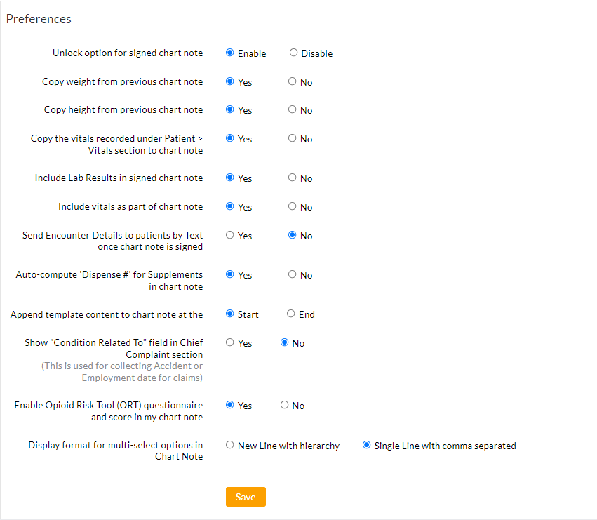Screen dimensions: 597x520
Task: Append template content at the End
Action: 290,314
